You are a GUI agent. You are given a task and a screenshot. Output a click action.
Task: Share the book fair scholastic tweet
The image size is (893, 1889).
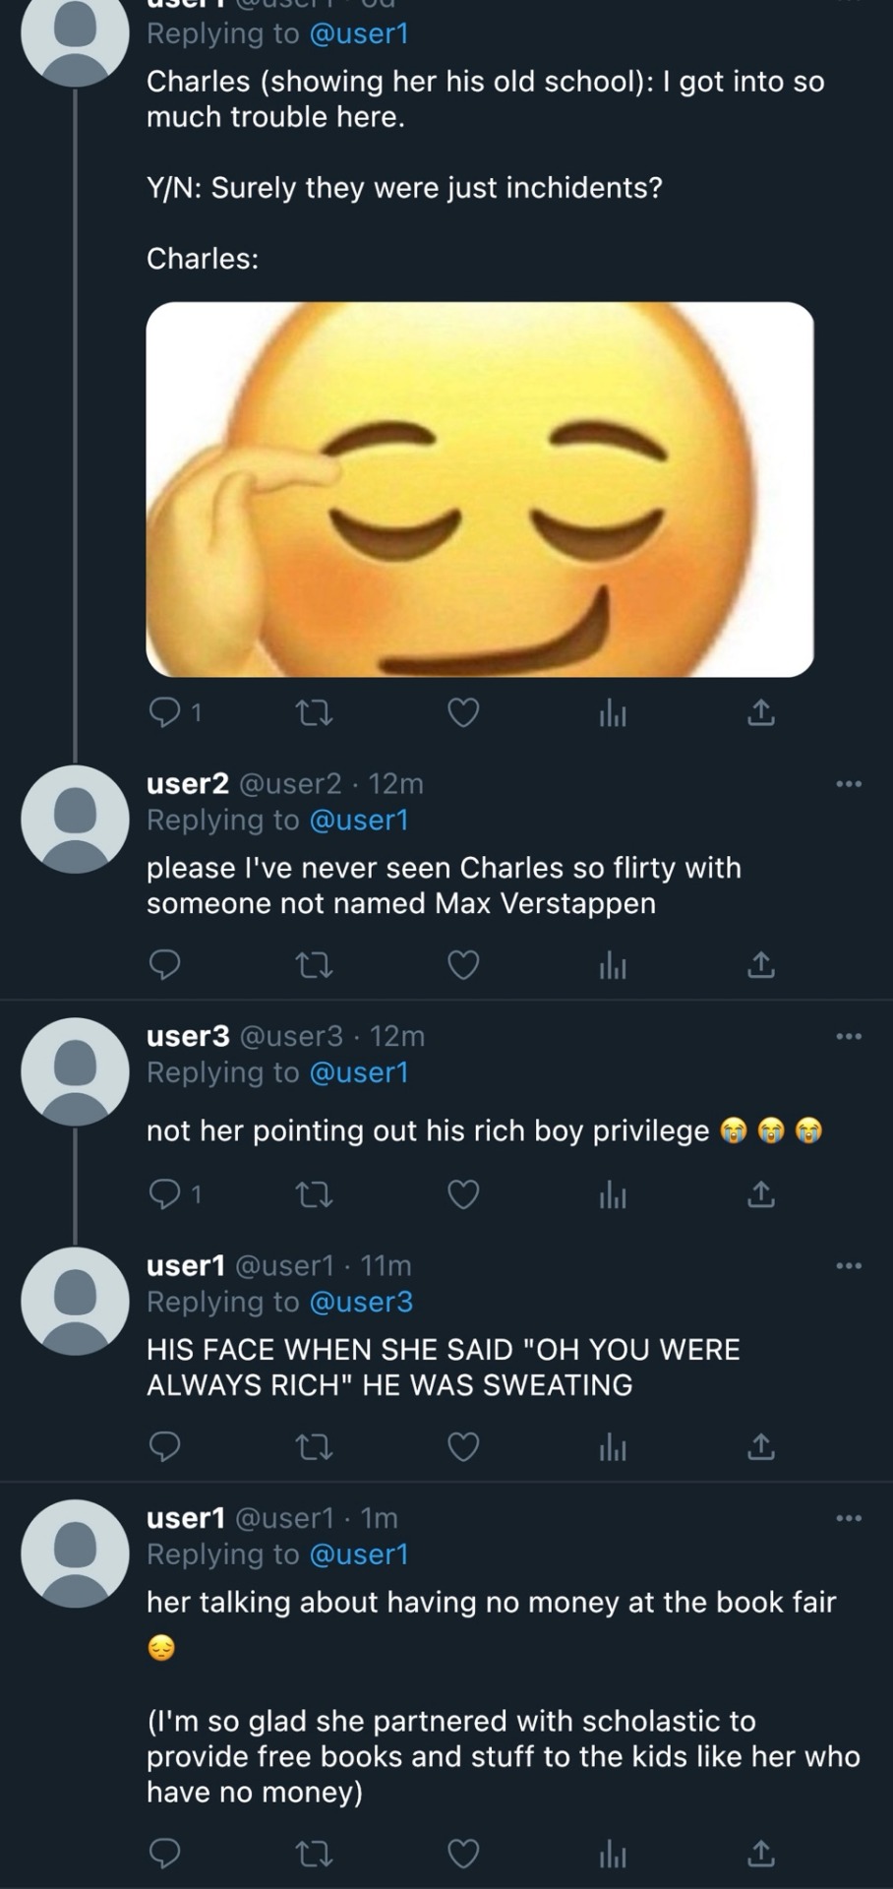pos(760,1854)
